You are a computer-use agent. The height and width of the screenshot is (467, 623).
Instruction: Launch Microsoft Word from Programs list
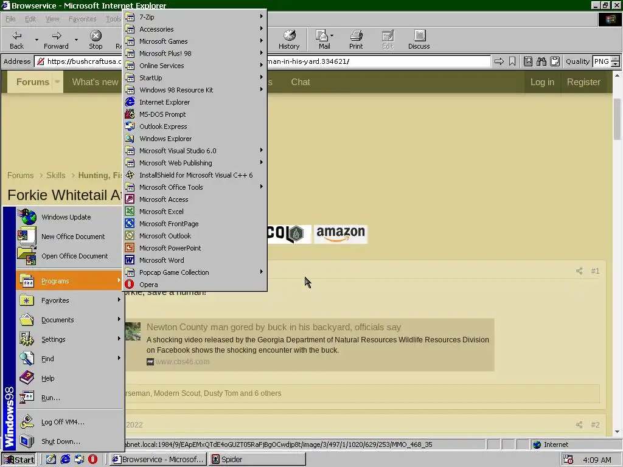[x=195, y=260]
